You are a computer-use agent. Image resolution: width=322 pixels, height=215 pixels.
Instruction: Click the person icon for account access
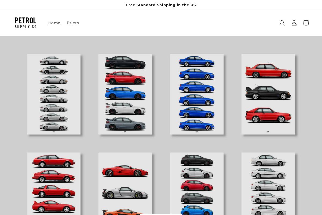tap(294, 23)
